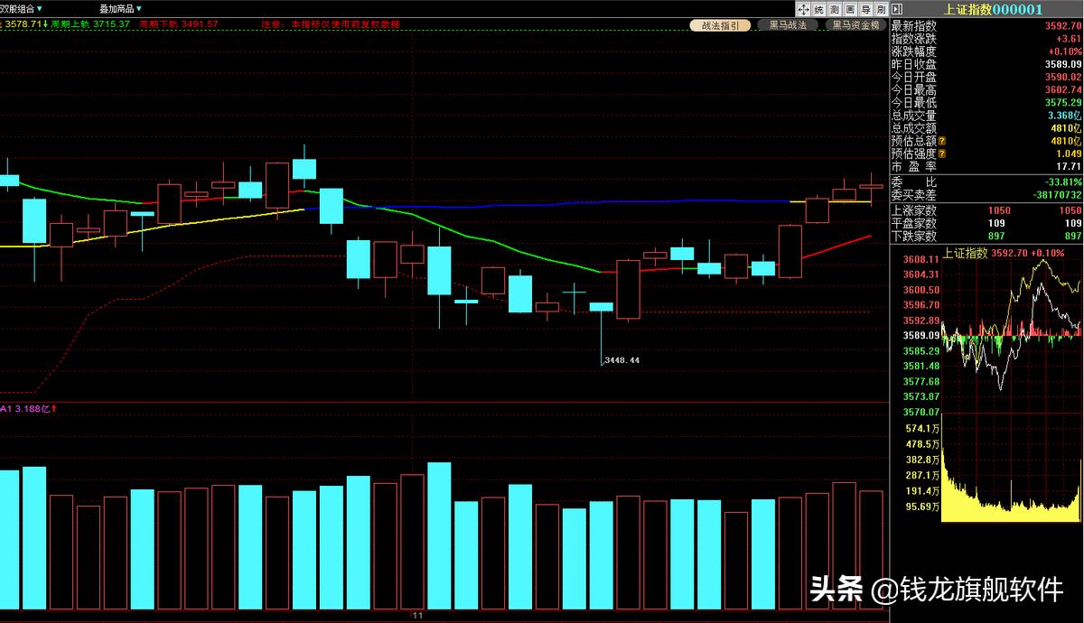This screenshot has height=623, width=1084.
Task: Click the 画 drawing toolbar button
Action: pyautogui.click(x=850, y=8)
